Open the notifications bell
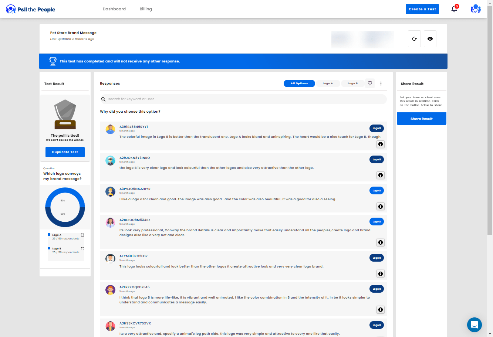Viewport: 493px width, 337px height. pyautogui.click(x=454, y=9)
